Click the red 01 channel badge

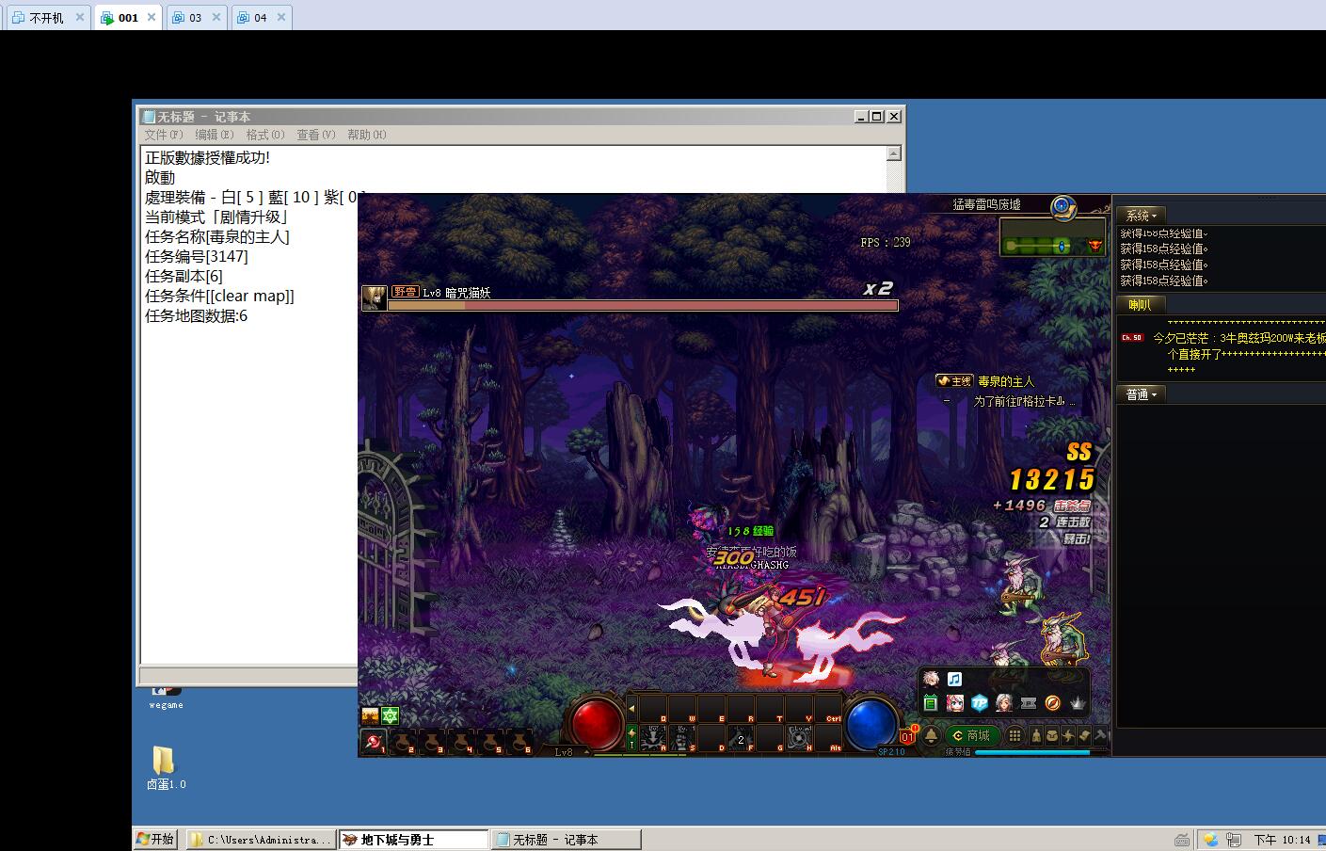[x=909, y=736]
